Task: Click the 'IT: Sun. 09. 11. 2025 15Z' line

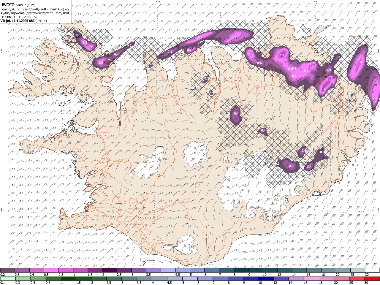Action: coord(19,17)
